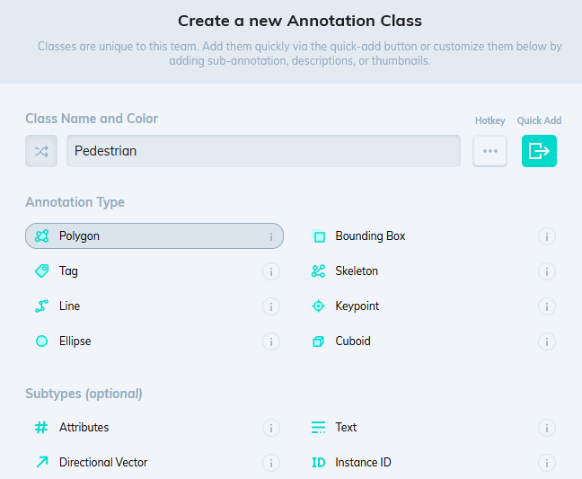Image resolution: width=582 pixels, height=479 pixels.
Task: Open the hotkey options button
Action: pos(489,151)
